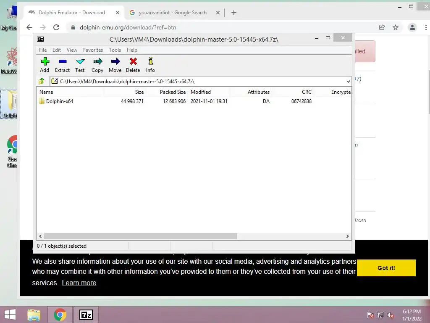Choose the Move toolbar icon
Screen dimensions: 430x323
pyautogui.click(x=115, y=65)
